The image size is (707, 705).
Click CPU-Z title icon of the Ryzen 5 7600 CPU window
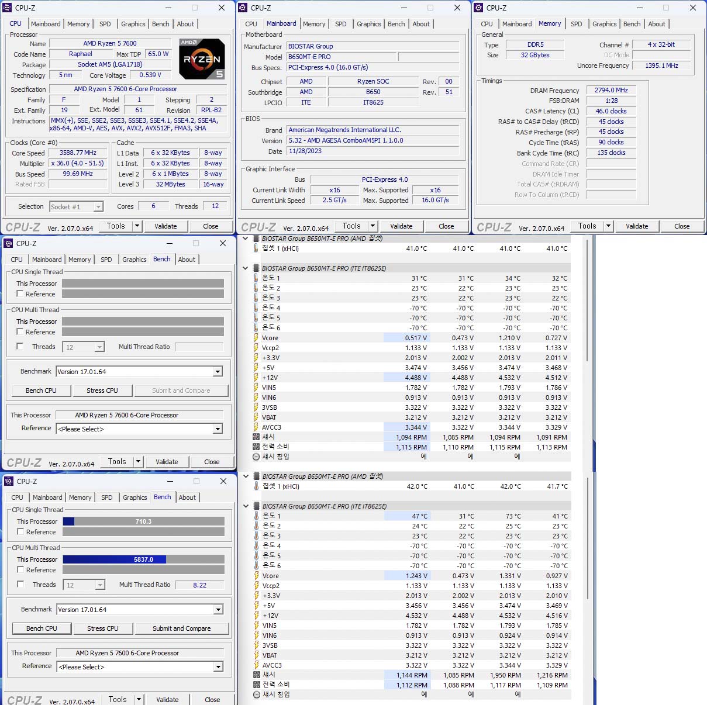pos(8,8)
